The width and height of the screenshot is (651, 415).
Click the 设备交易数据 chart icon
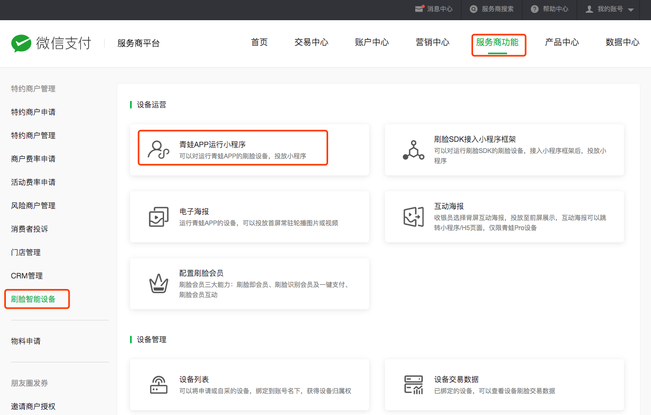pos(413,385)
